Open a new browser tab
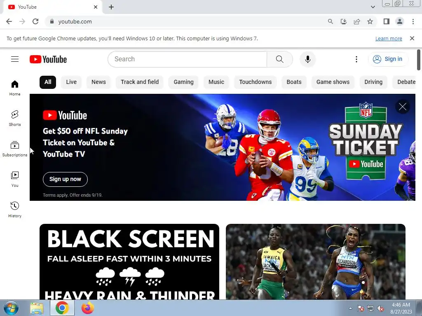 111,7
